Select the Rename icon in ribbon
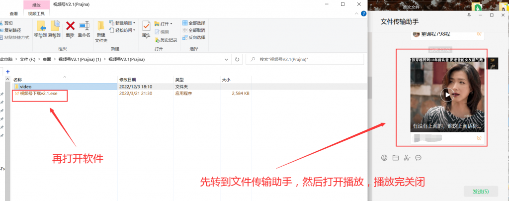Viewport: 509px width, 201px height. [x=85, y=26]
